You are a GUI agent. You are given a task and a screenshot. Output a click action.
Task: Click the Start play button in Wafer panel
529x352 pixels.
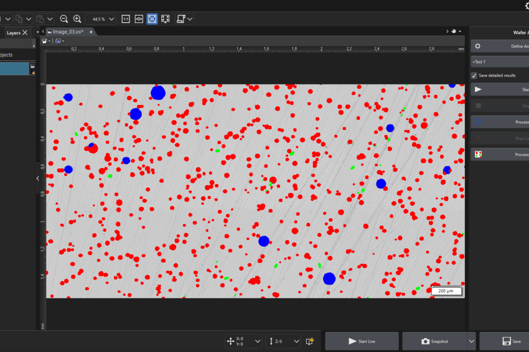(500, 90)
